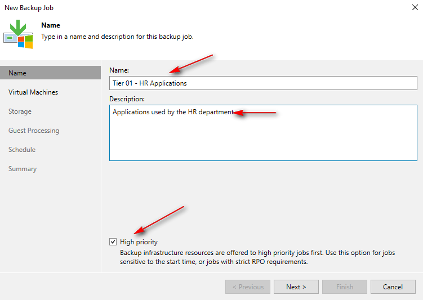
Task: Select the Summary step
Action: click(x=23, y=169)
